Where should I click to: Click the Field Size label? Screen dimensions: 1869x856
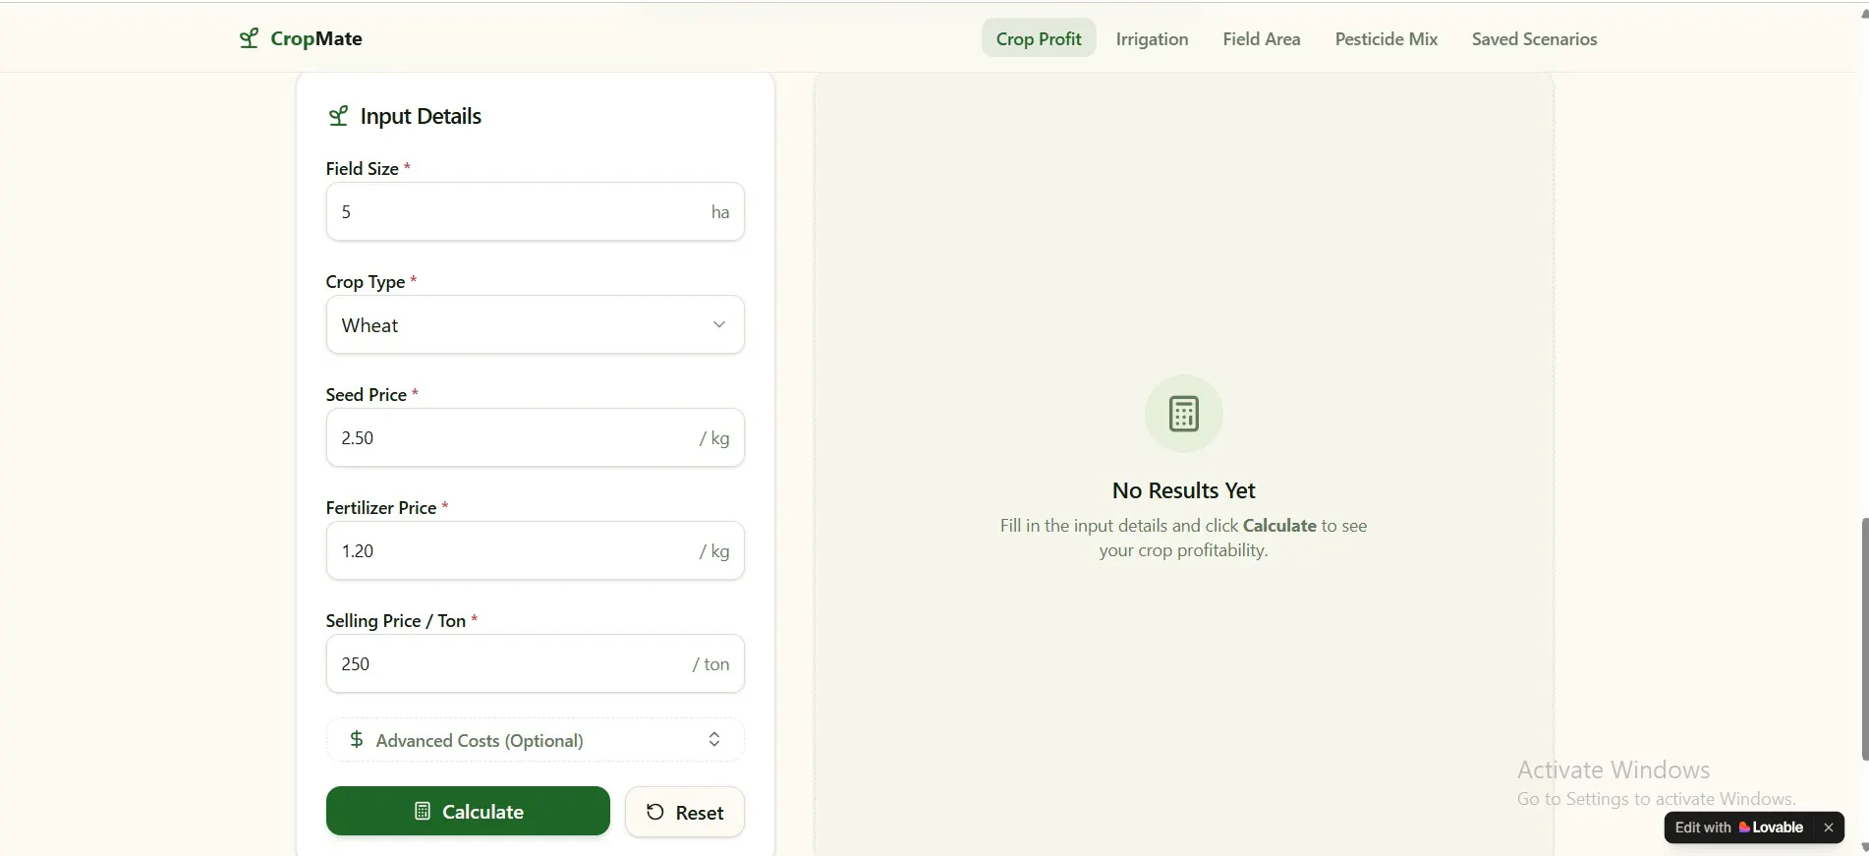point(362,168)
